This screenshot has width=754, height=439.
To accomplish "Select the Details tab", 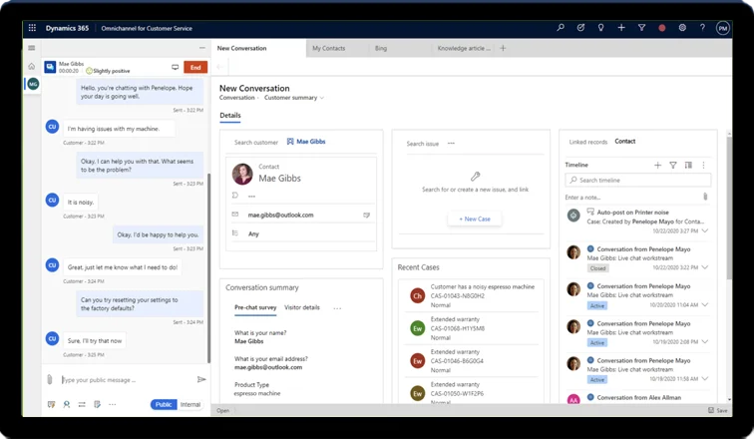I will pos(229,116).
